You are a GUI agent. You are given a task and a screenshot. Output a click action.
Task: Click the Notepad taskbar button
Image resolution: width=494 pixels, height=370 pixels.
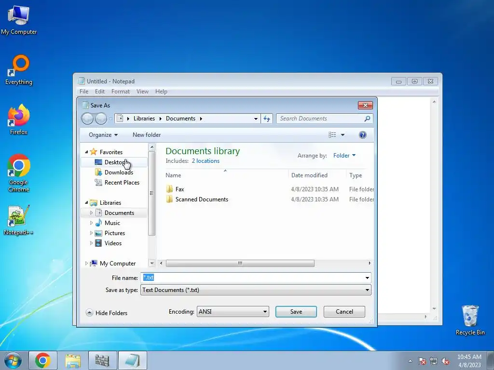tap(132, 360)
